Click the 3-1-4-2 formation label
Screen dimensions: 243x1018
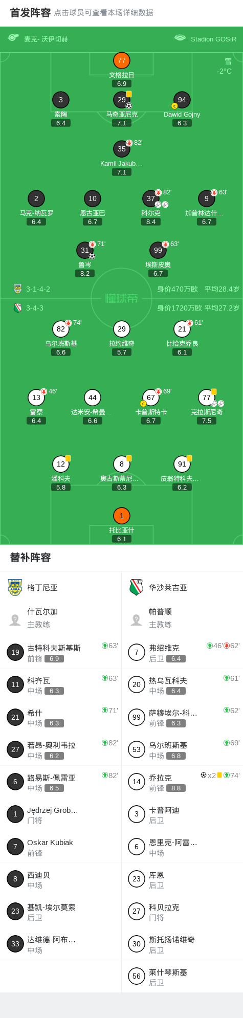pos(38,289)
